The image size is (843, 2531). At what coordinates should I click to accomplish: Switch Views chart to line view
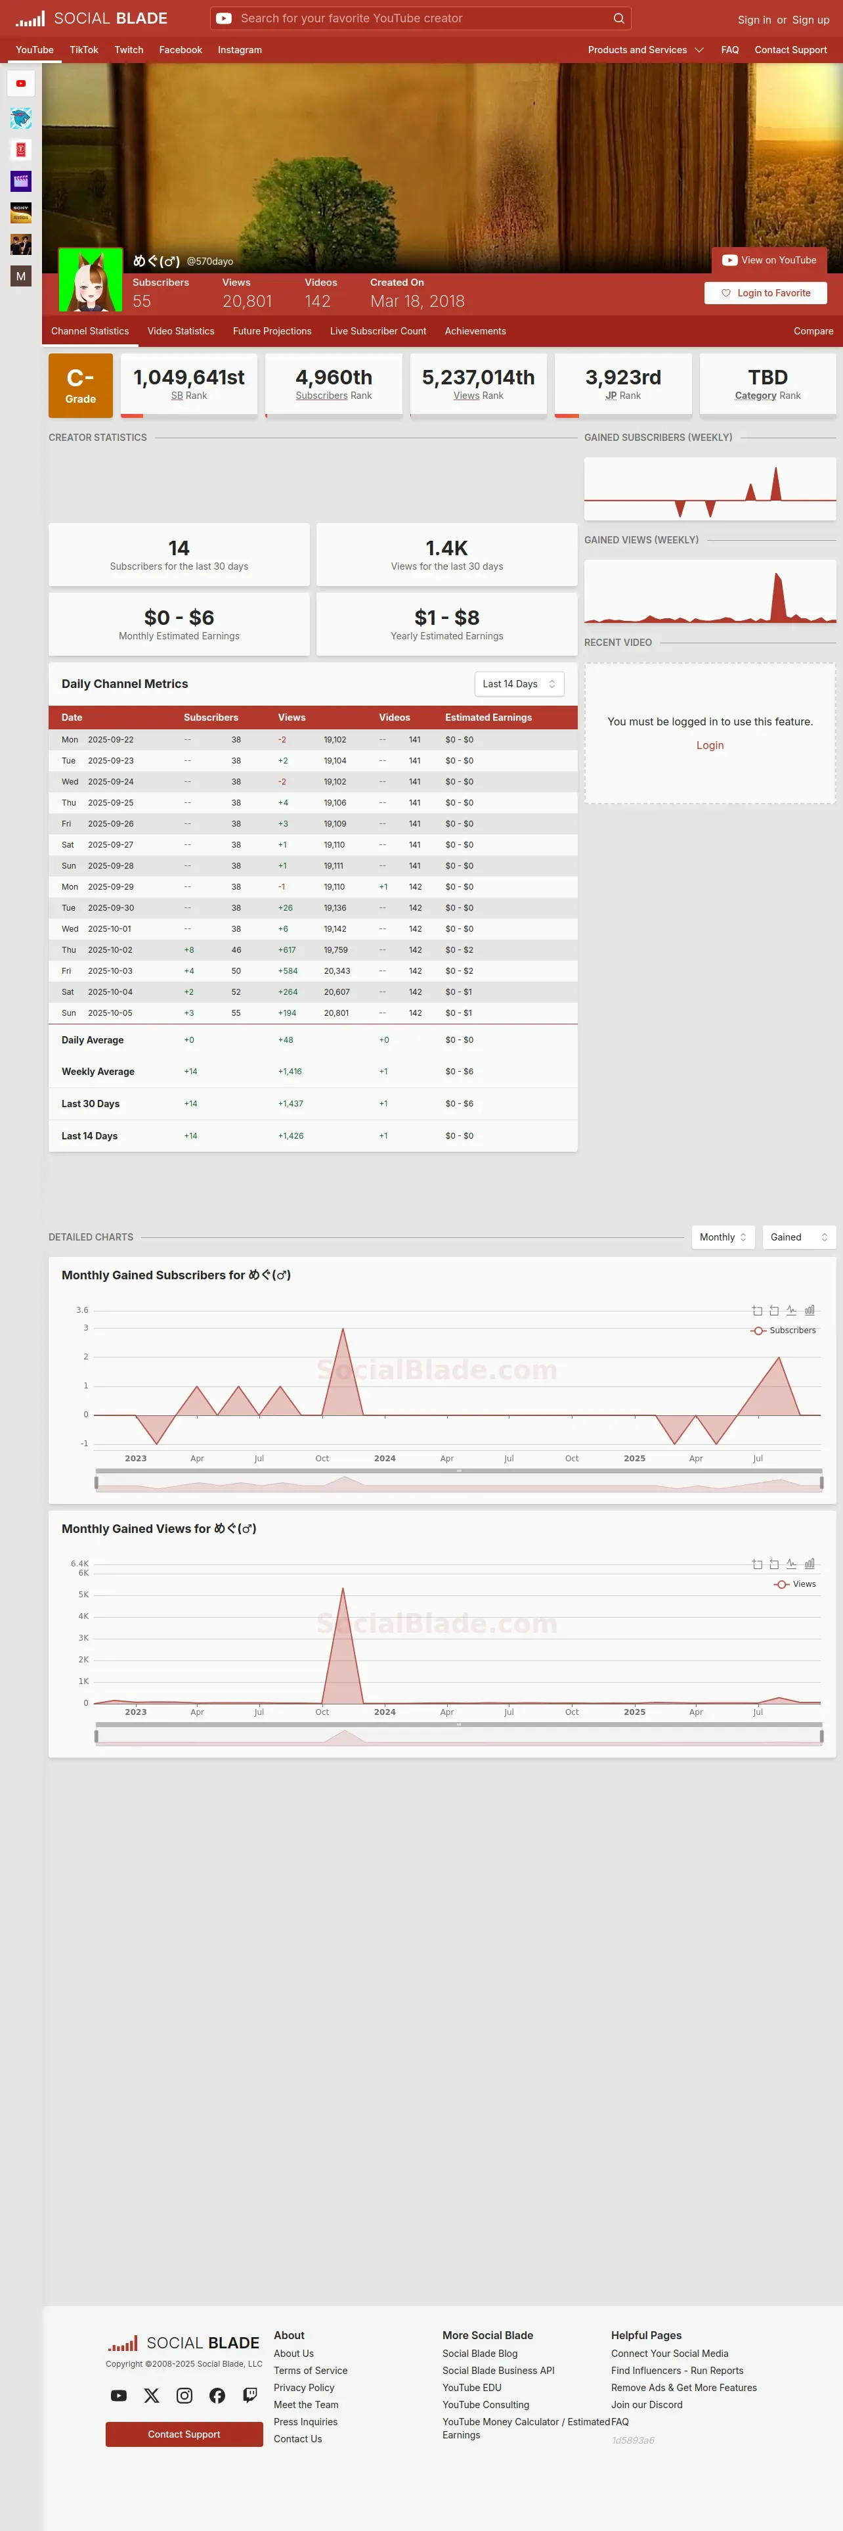(x=792, y=1563)
